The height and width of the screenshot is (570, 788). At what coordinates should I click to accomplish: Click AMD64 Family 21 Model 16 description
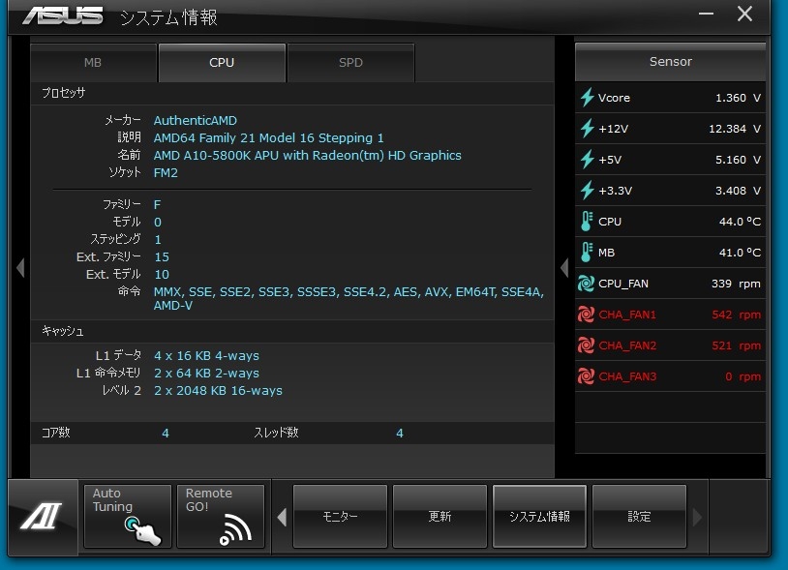(269, 138)
